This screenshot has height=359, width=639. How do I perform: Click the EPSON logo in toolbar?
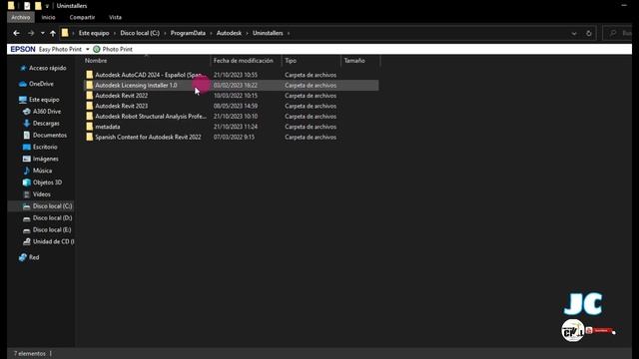[23, 49]
